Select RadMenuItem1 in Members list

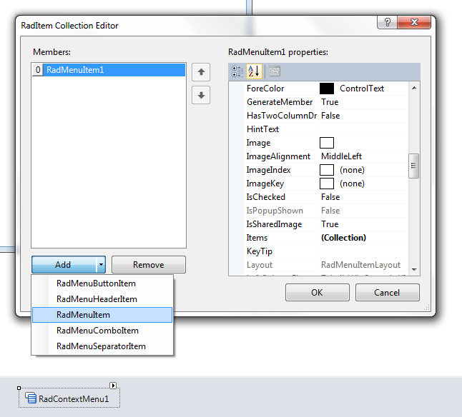pos(114,70)
